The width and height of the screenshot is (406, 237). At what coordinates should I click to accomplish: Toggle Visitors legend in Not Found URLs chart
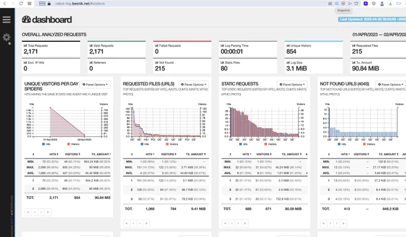369,144
